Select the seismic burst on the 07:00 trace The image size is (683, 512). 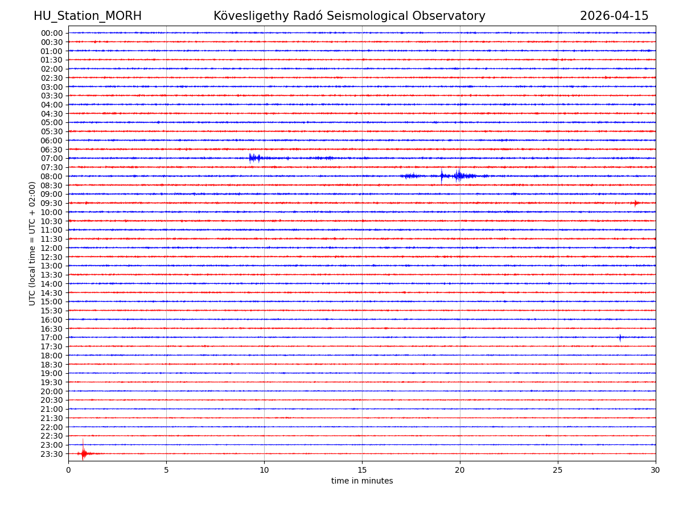pos(254,158)
